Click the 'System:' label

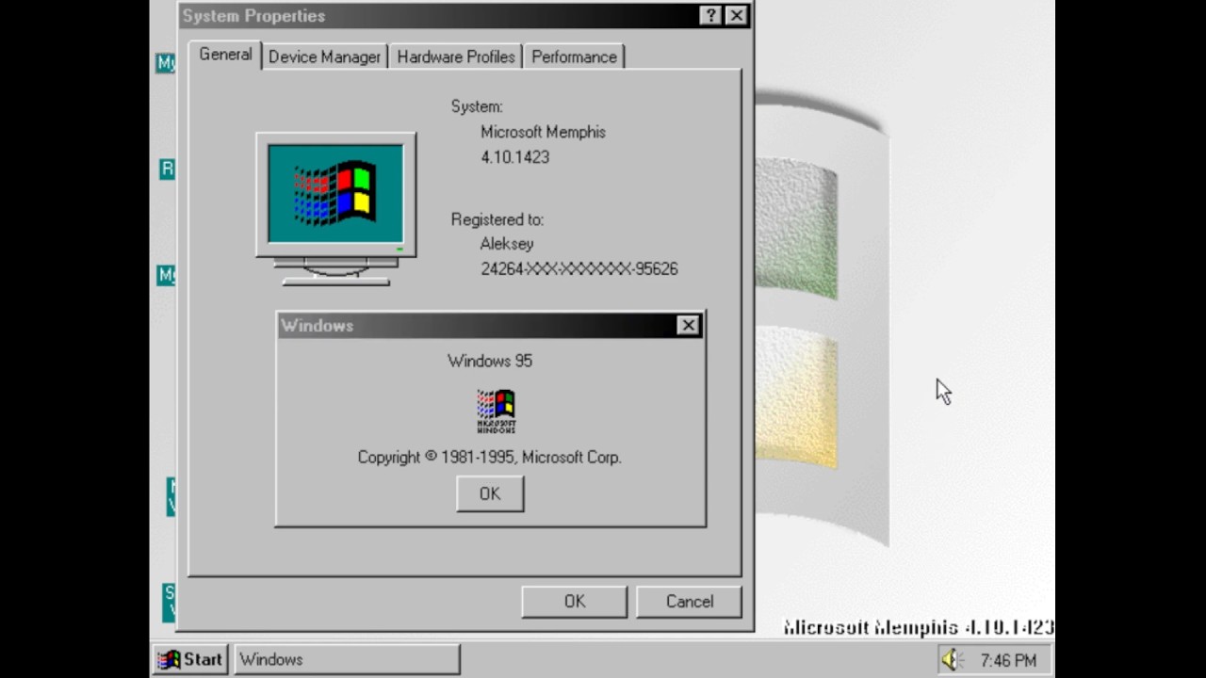coord(477,106)
